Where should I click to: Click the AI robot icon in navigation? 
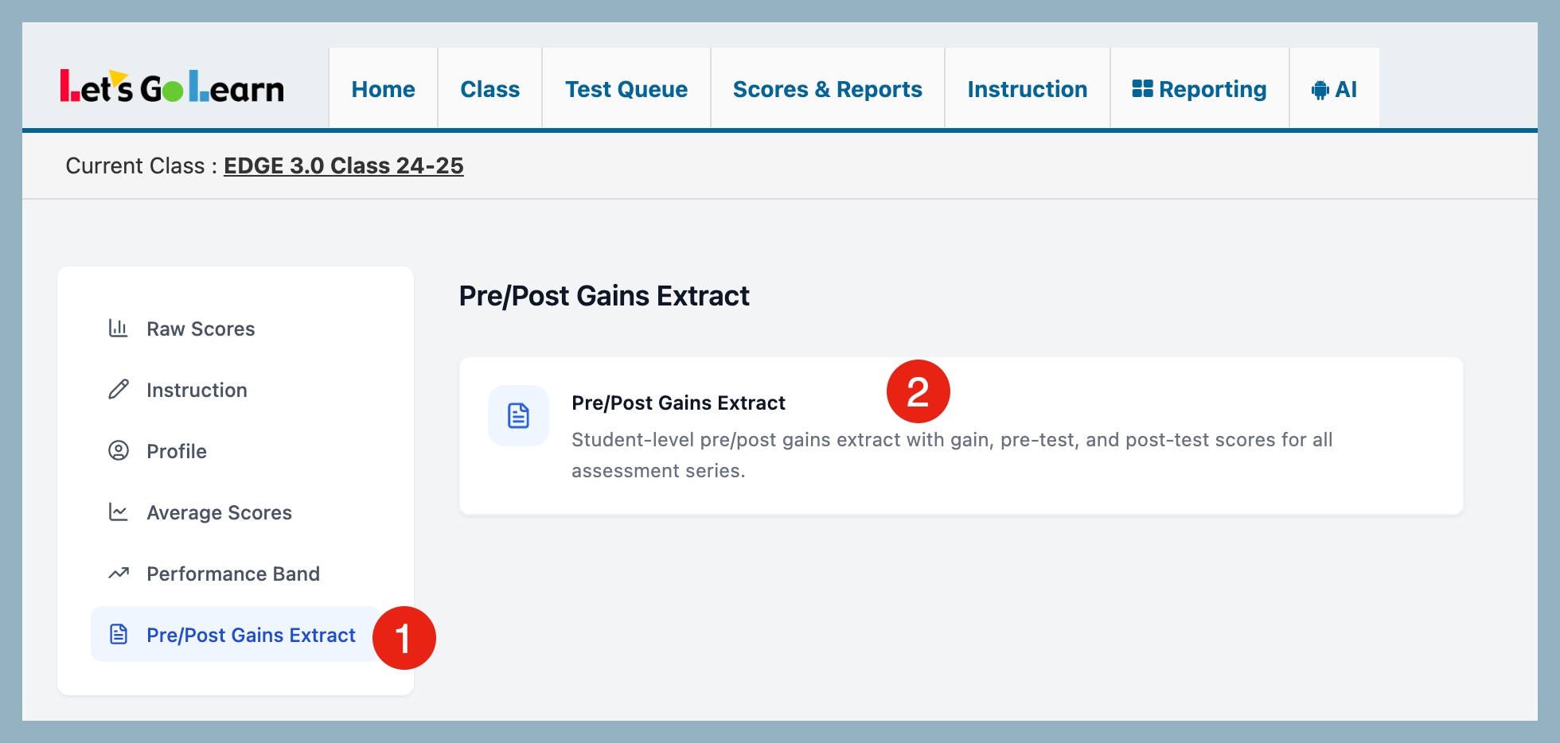point(1320,90)
